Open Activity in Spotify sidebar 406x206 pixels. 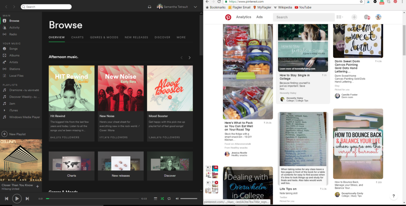[x=14, y=27]
